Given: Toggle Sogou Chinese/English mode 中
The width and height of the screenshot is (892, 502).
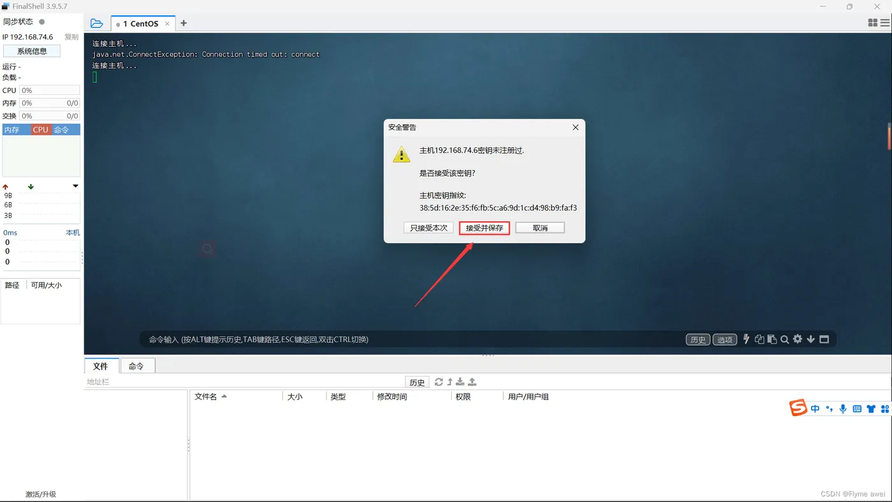Looking at the screenshot, I should 815,409.
